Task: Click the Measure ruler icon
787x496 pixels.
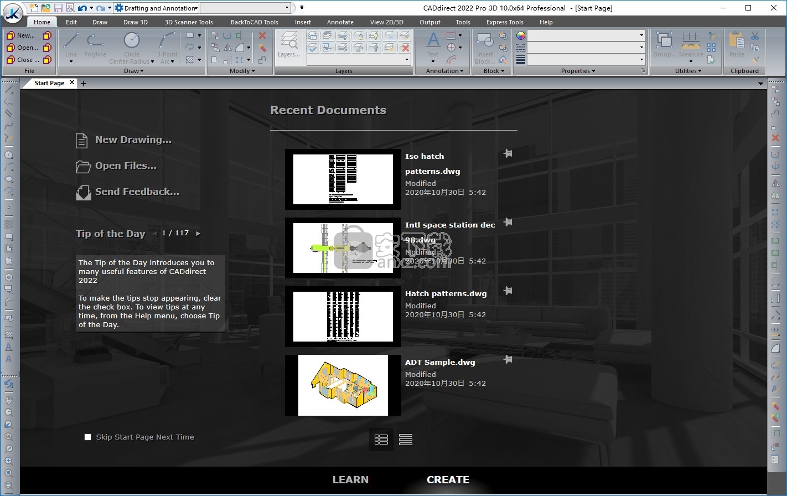Action: 691,44
